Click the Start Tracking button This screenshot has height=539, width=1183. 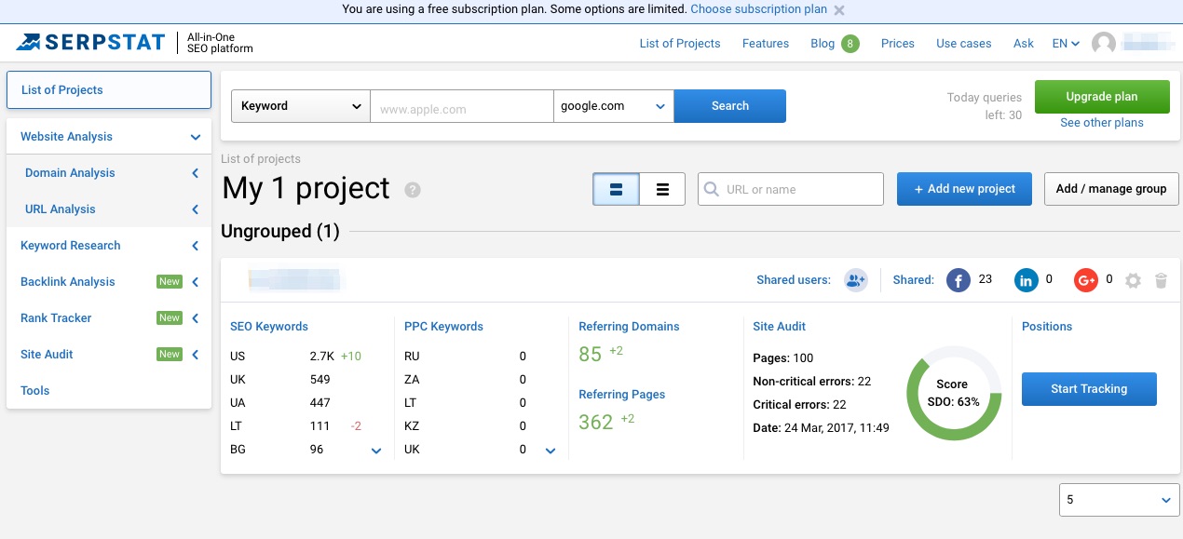[1089, 389]
